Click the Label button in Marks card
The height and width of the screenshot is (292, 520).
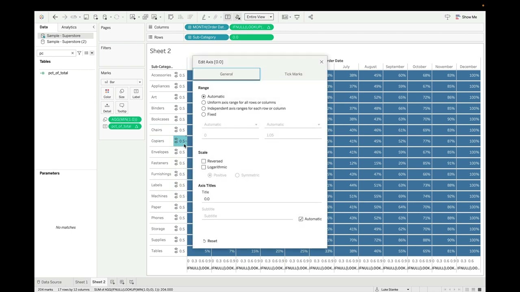(x=136, y=94)
